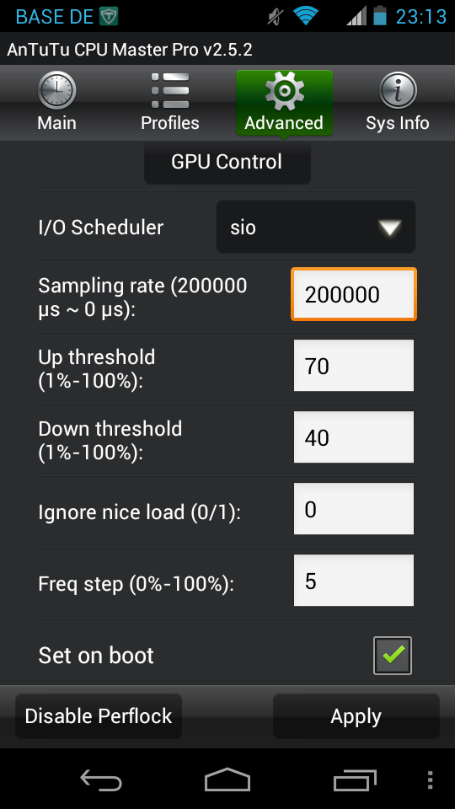The height and width of the screenshot is (809, 455).
Task: Tap the Wi-Fi status bar icon
Action: tap(306, 15)
